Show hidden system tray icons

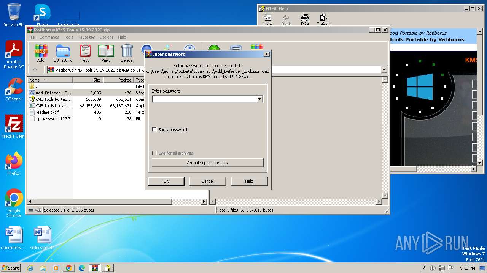[424, 268]
